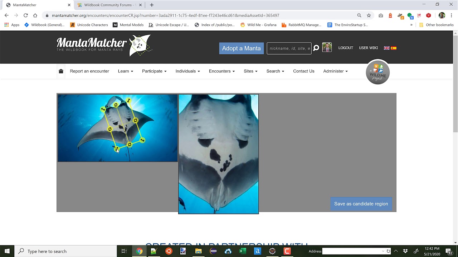This screenshot has width=458, height=257.
Task: Expand the Learn dropdown menu
Action: click(x=126, y=71)
